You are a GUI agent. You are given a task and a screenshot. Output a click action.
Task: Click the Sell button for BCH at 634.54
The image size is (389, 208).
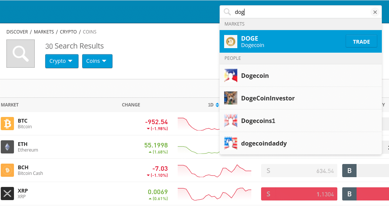point(299,171)
